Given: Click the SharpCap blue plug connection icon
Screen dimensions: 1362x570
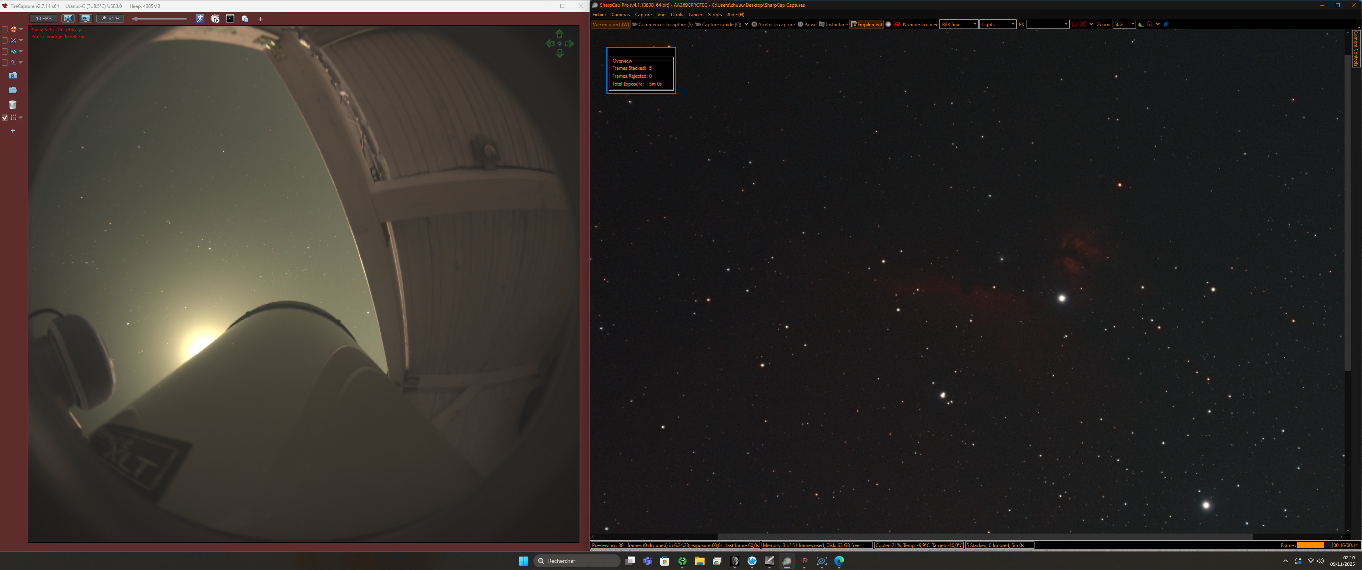Looking at the screenshot, I should [x=1166, y=24].
